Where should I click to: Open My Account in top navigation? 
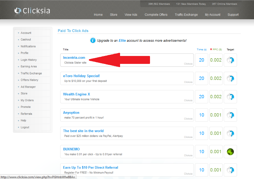click(x=212, y=15)
